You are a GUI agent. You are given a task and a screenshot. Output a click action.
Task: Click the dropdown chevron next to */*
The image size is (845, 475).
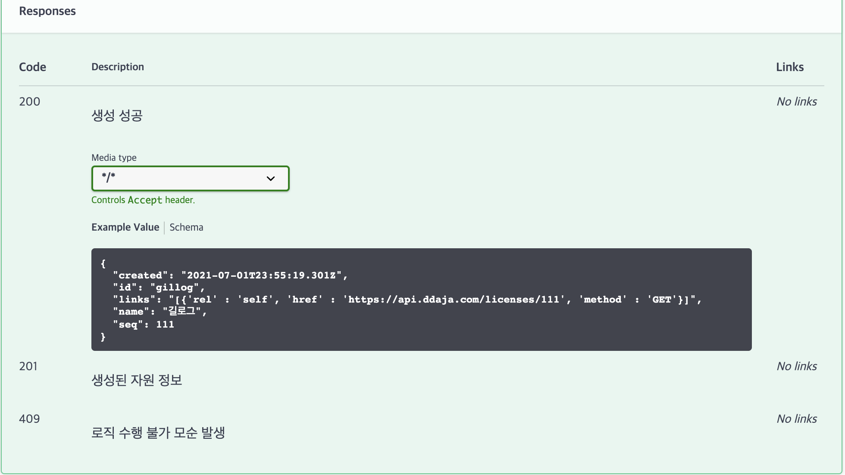(270, 178)
